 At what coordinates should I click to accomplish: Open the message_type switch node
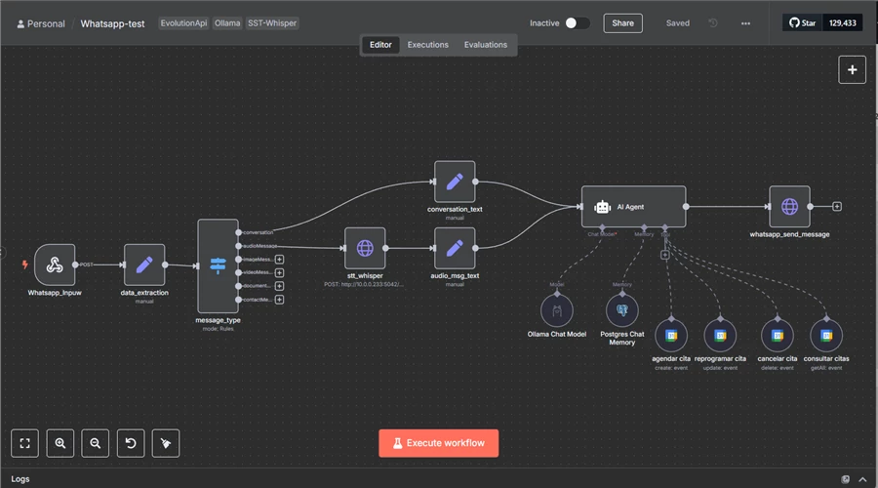click(217, 265)
